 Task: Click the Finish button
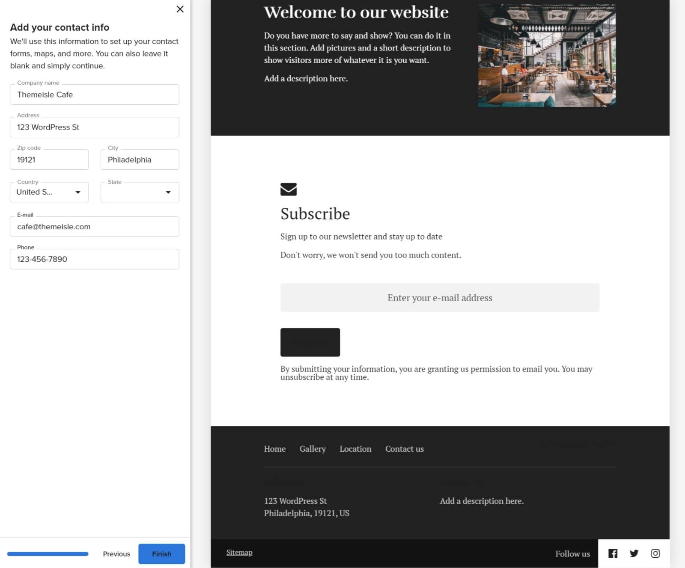[161, 553]
